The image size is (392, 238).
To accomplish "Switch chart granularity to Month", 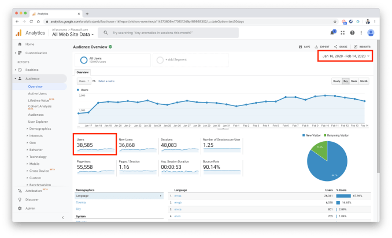I will point(364,81).
